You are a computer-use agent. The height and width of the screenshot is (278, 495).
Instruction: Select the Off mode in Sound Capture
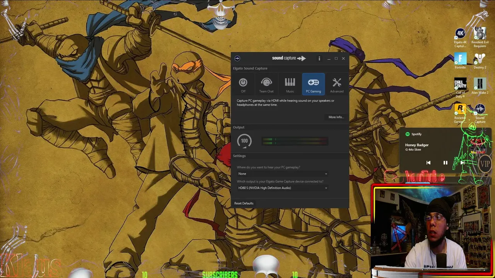tap(243, 84)
